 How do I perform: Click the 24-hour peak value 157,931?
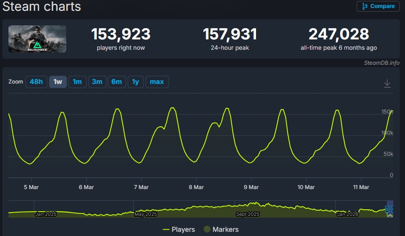tap(229, 34)
